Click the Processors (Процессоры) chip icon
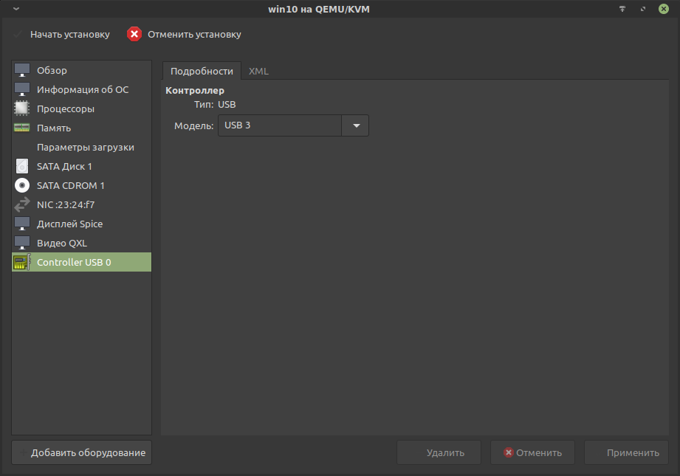 tap(22, 108)
